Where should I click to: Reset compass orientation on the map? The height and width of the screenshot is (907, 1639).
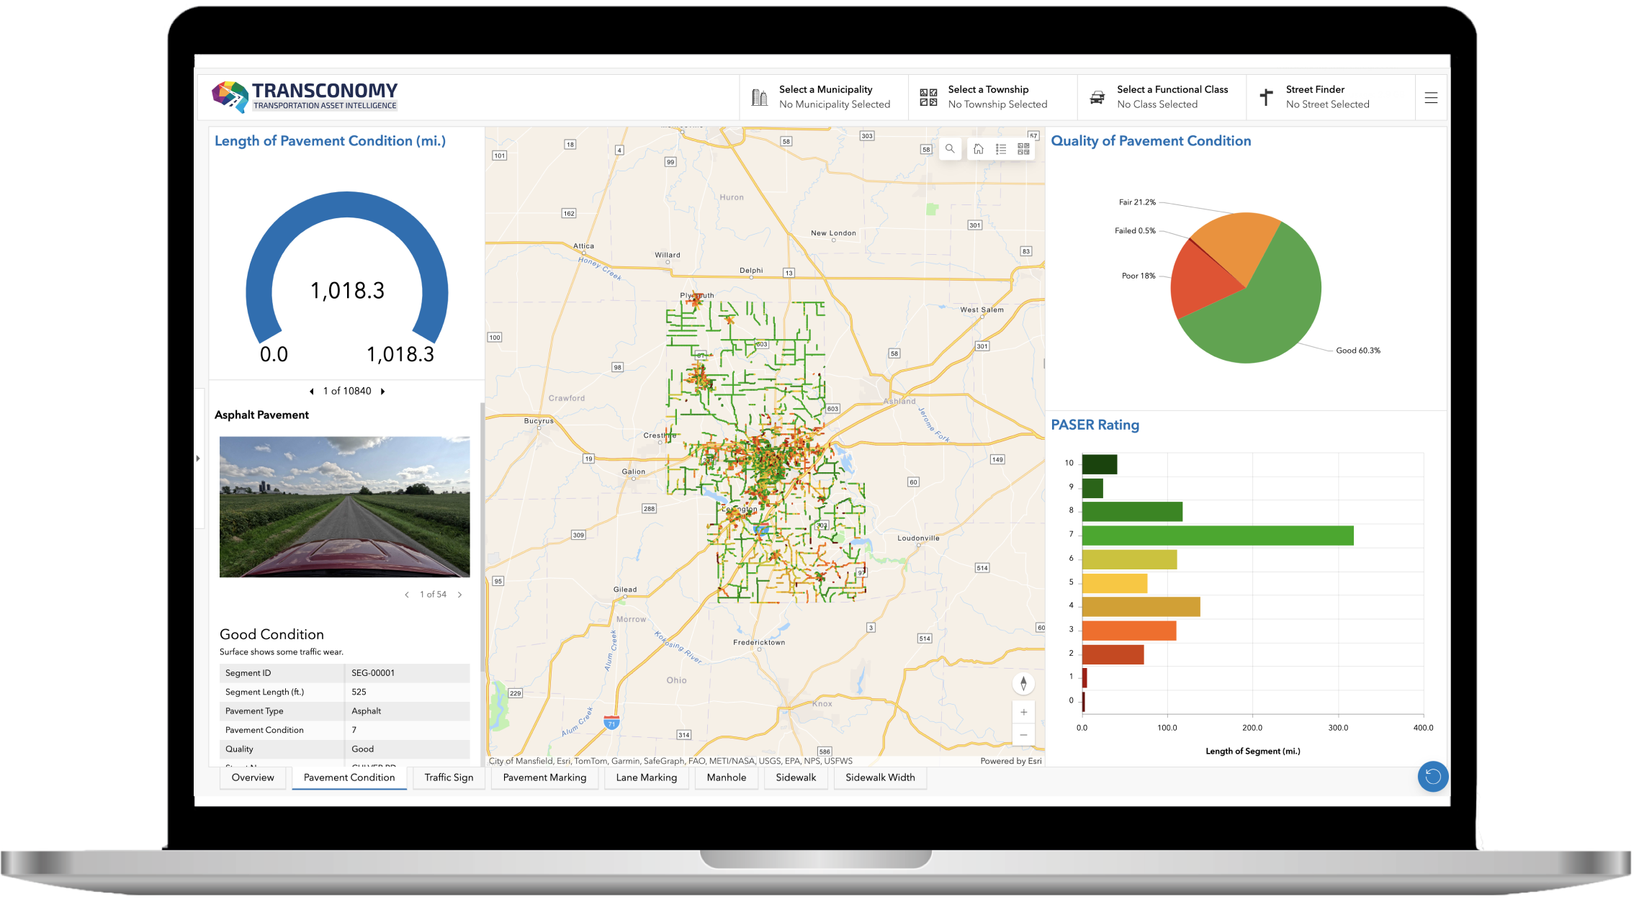point(1023,682)
